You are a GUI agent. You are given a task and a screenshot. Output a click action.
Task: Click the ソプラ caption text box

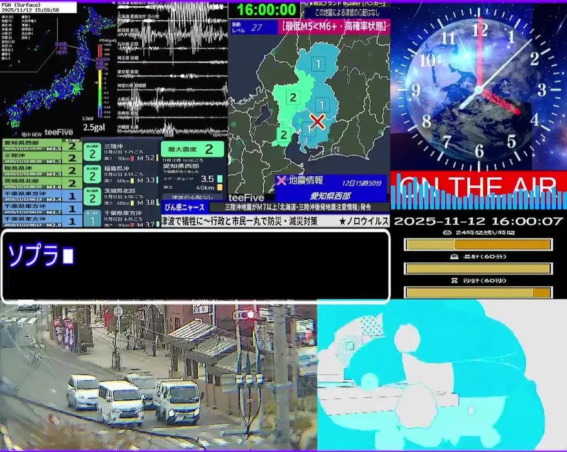195,266
